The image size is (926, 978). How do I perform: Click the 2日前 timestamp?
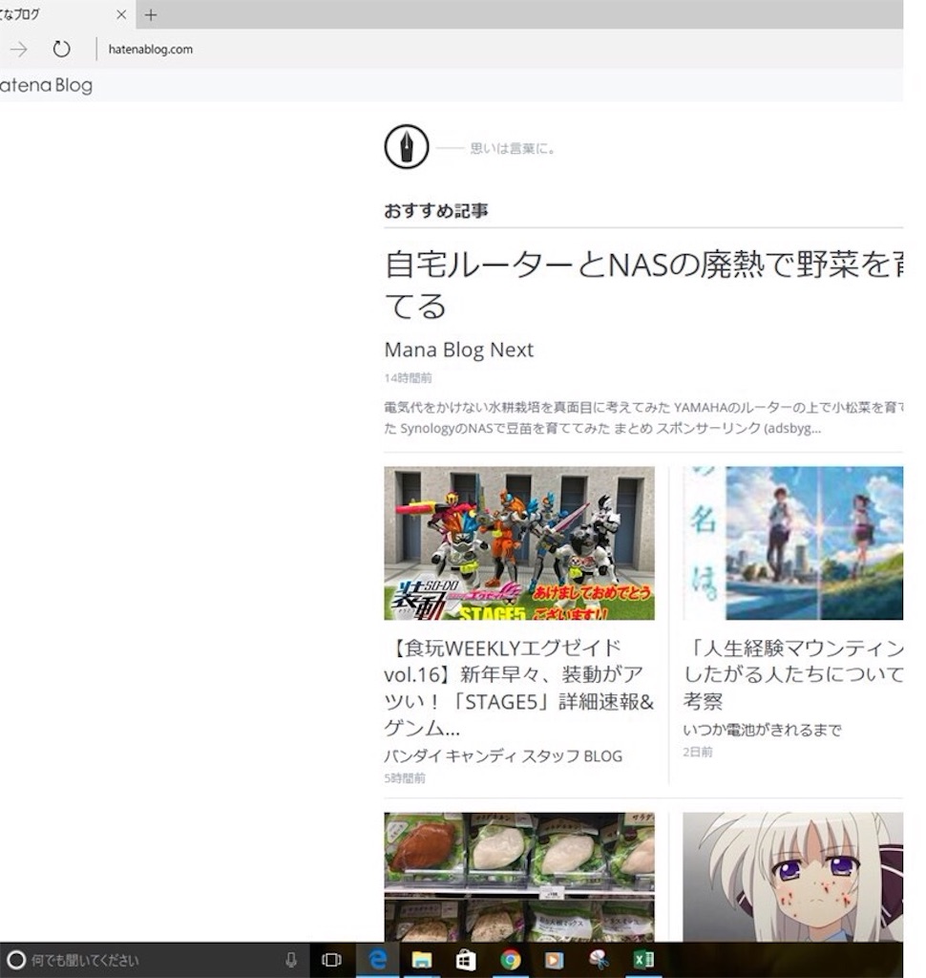click(x=698, y=752)
